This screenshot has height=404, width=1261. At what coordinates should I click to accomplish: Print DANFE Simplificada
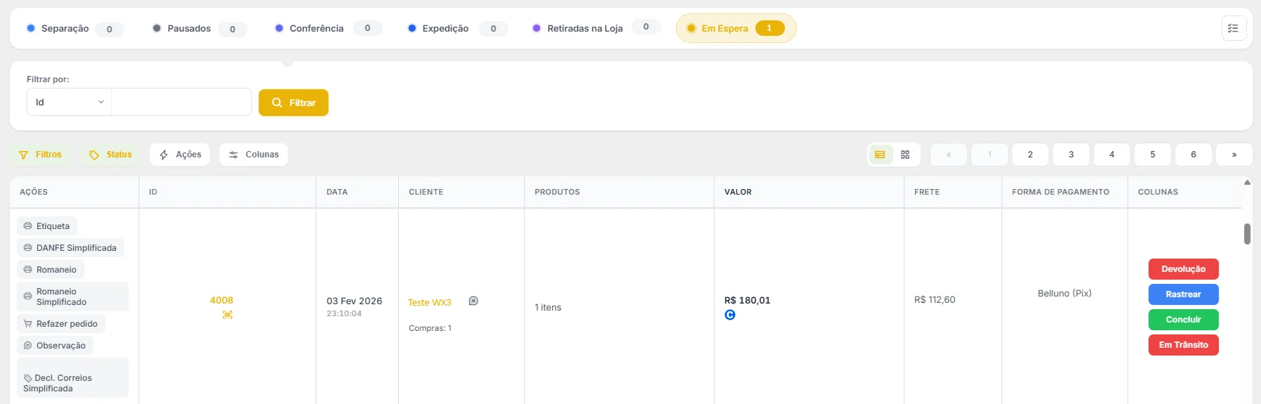pyautogui.click(x=70, y=248)
